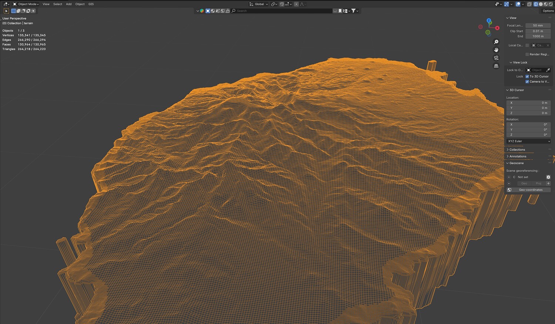
Task: Select solid viewport shading icon
Action: coord(541,4)
